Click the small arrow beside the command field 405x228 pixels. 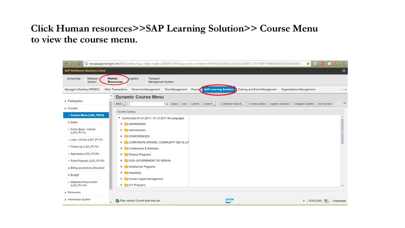click(167, 104)
